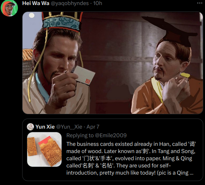Click the Replying to @Emile2009 line
205x185 pixels.
(x=97, y=135)
